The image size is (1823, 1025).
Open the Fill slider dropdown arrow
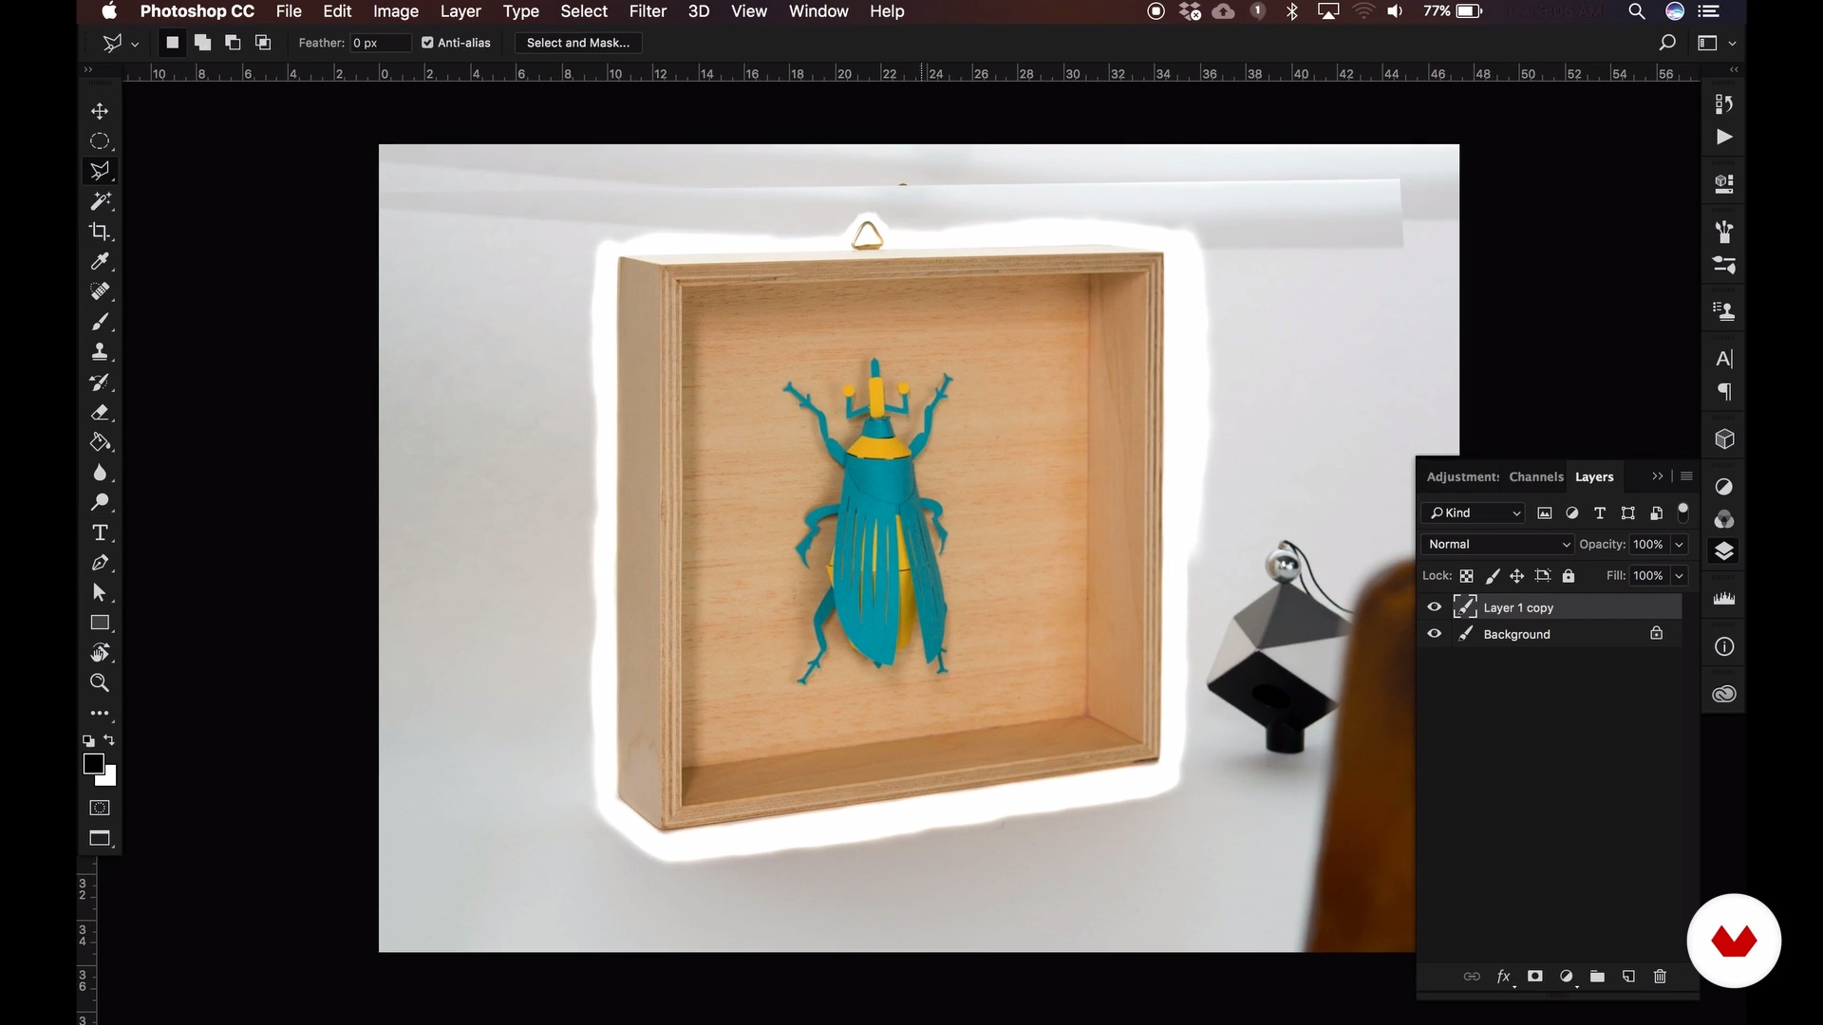click(x=1679, y=576)
